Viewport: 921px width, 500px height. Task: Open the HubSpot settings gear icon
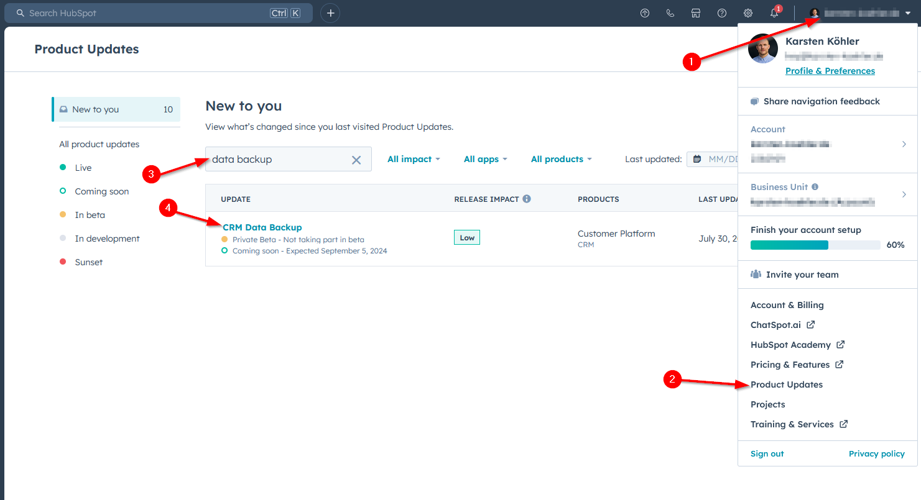point(747,12)
